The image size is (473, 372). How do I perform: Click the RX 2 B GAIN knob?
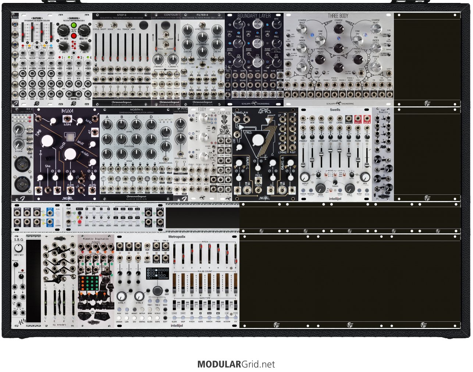(19, 144)
